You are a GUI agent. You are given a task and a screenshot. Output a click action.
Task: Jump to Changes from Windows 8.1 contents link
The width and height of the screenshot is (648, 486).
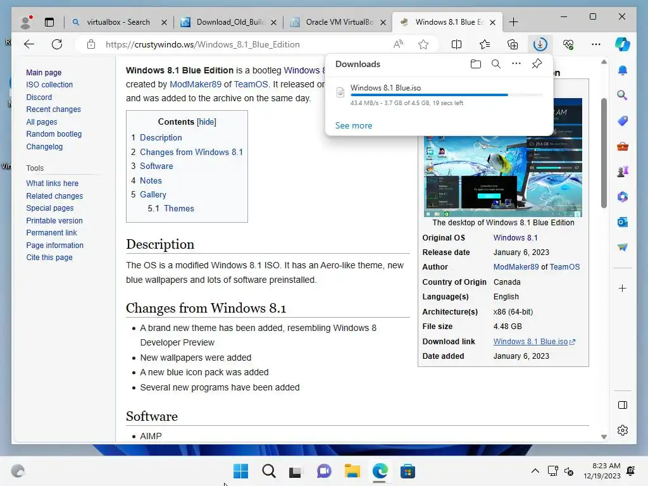(x=191, y=152)
